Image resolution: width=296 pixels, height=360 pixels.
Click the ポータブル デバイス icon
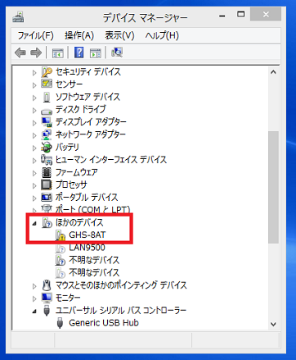pyautogui.click(x=47, y=197)
